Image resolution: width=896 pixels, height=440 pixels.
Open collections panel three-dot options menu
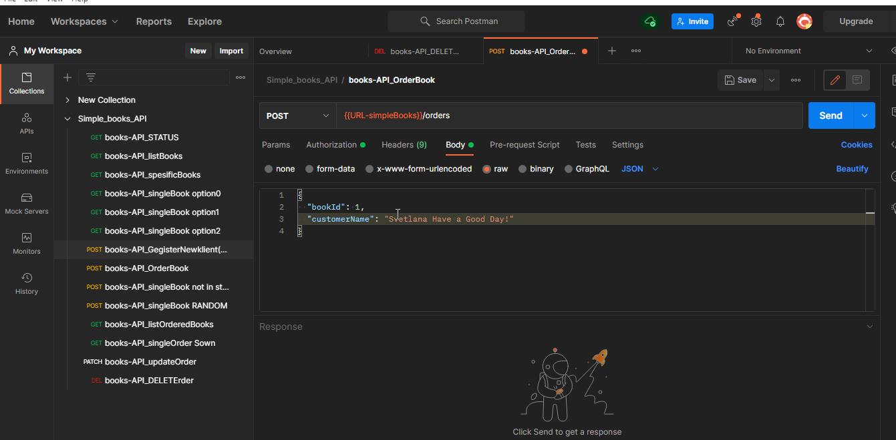click(x=241, y=77)
